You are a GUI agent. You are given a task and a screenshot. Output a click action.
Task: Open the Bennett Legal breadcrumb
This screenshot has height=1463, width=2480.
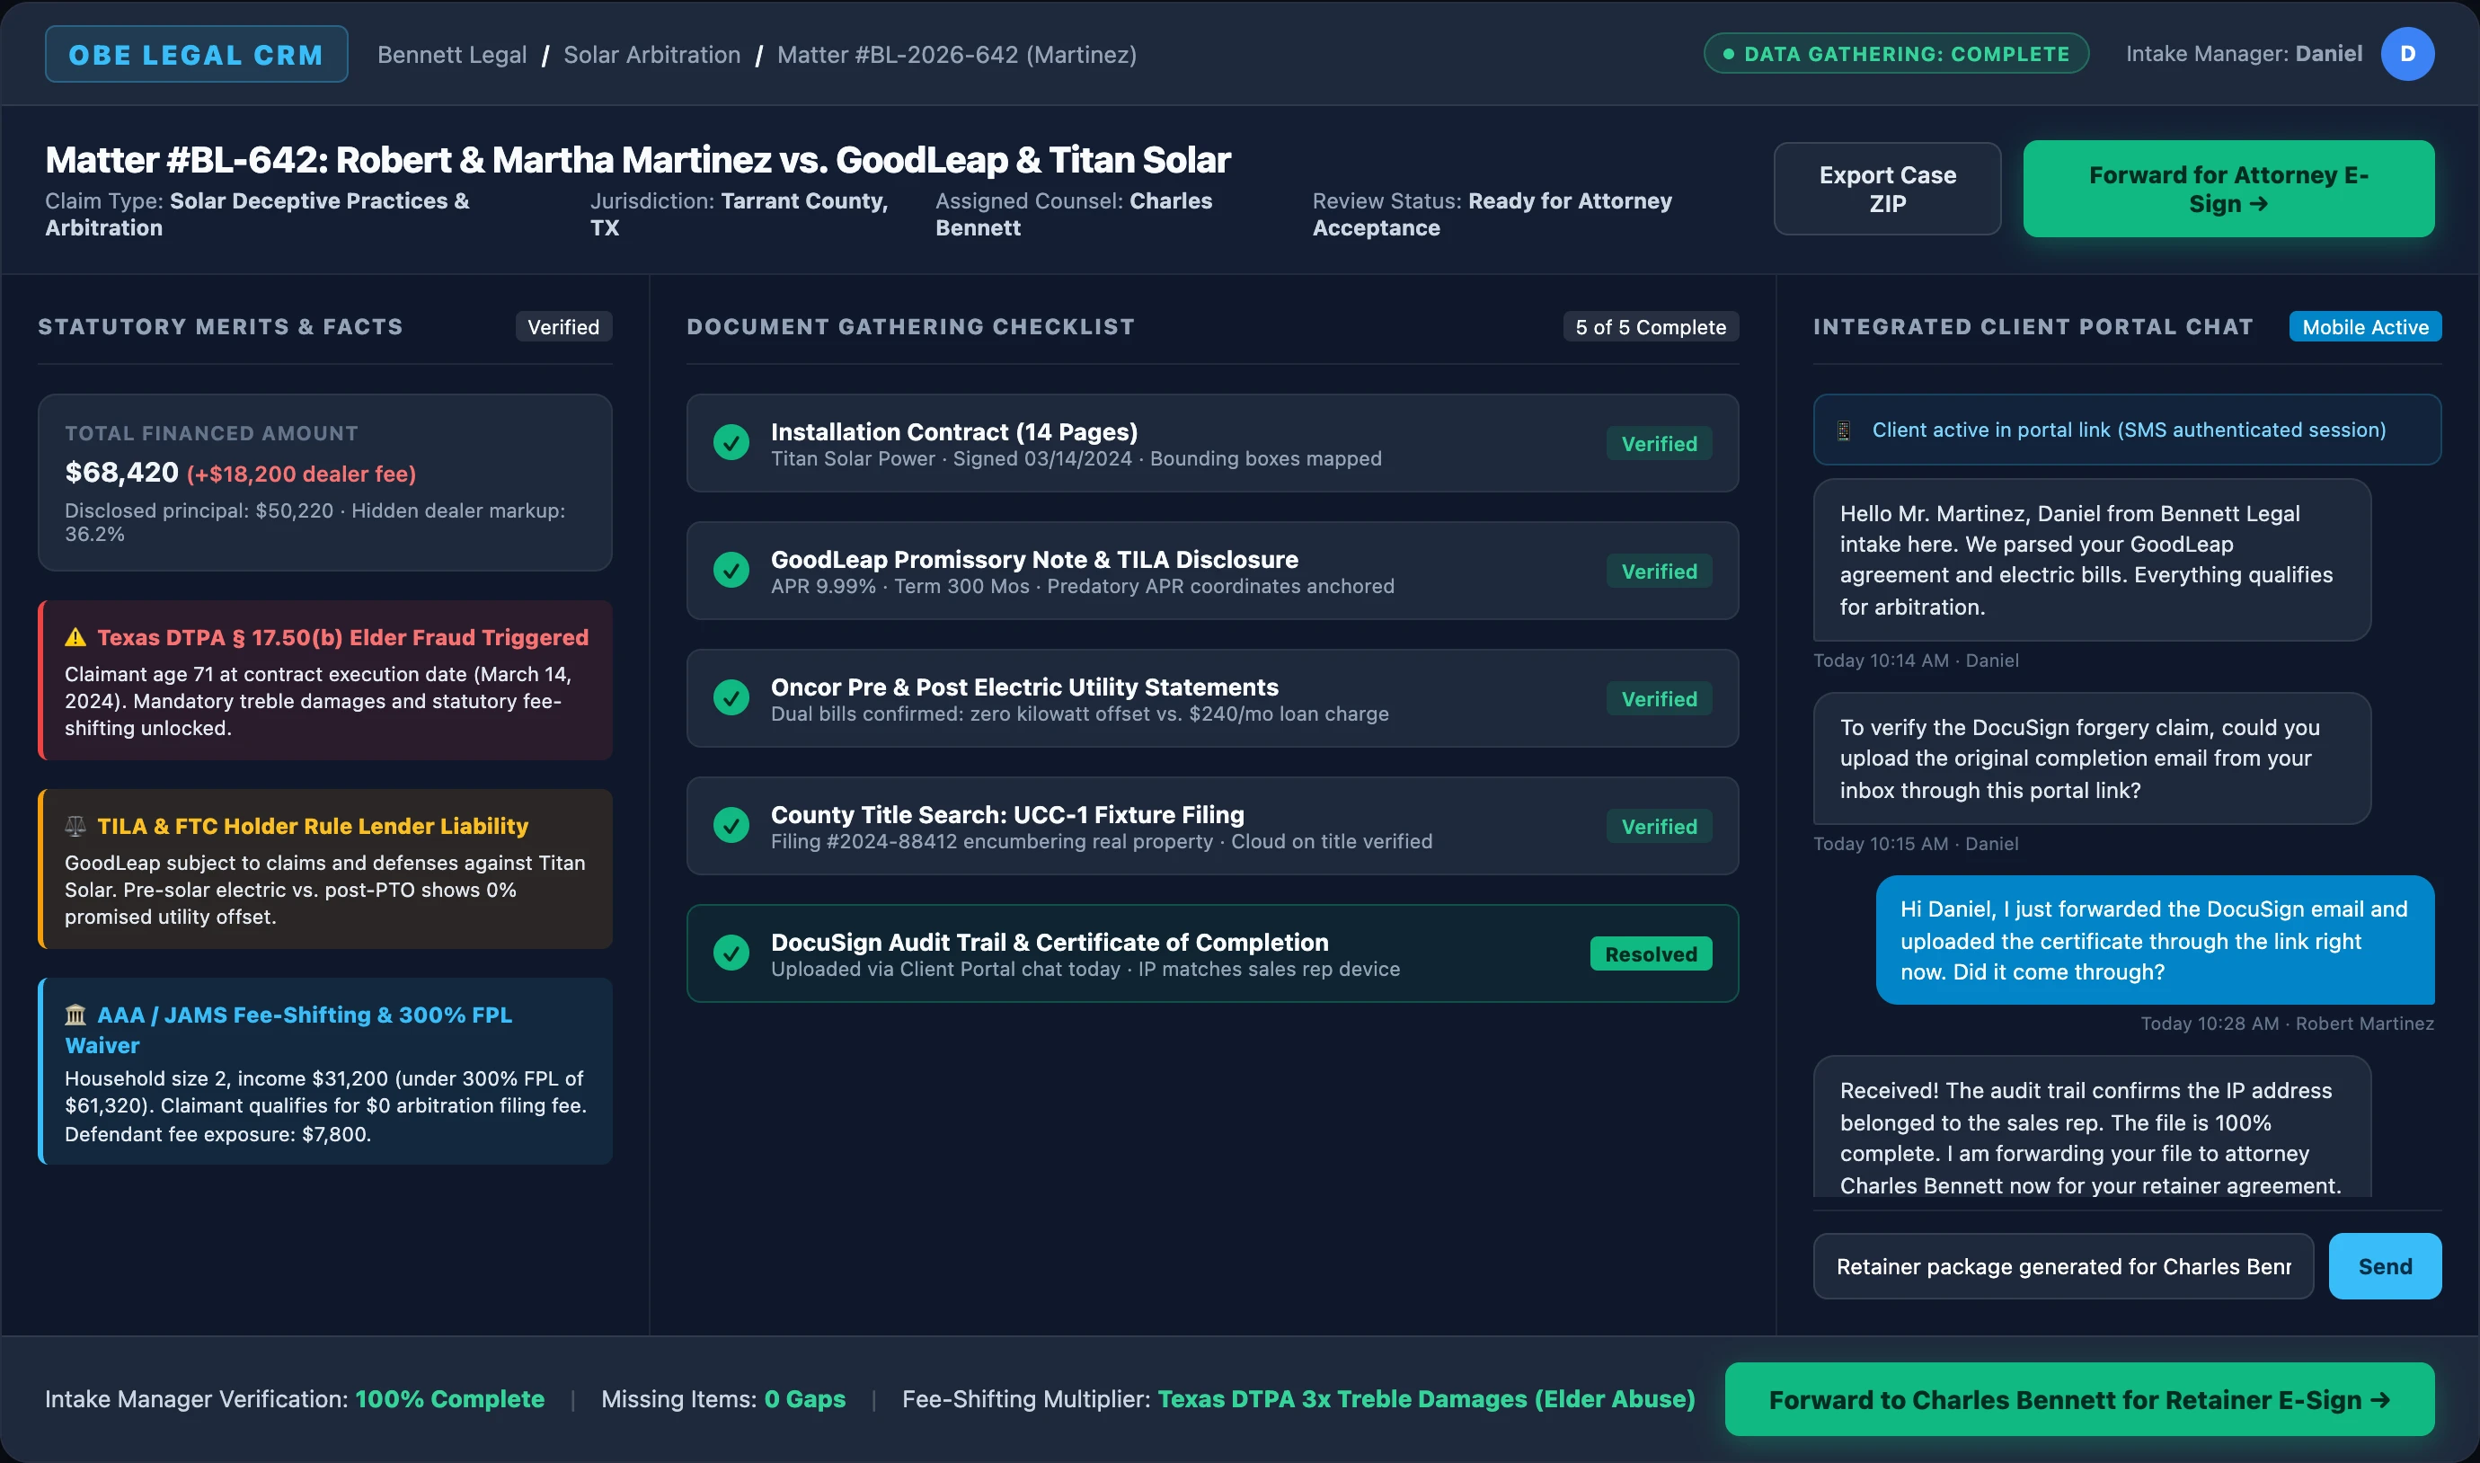click(451, 54)
